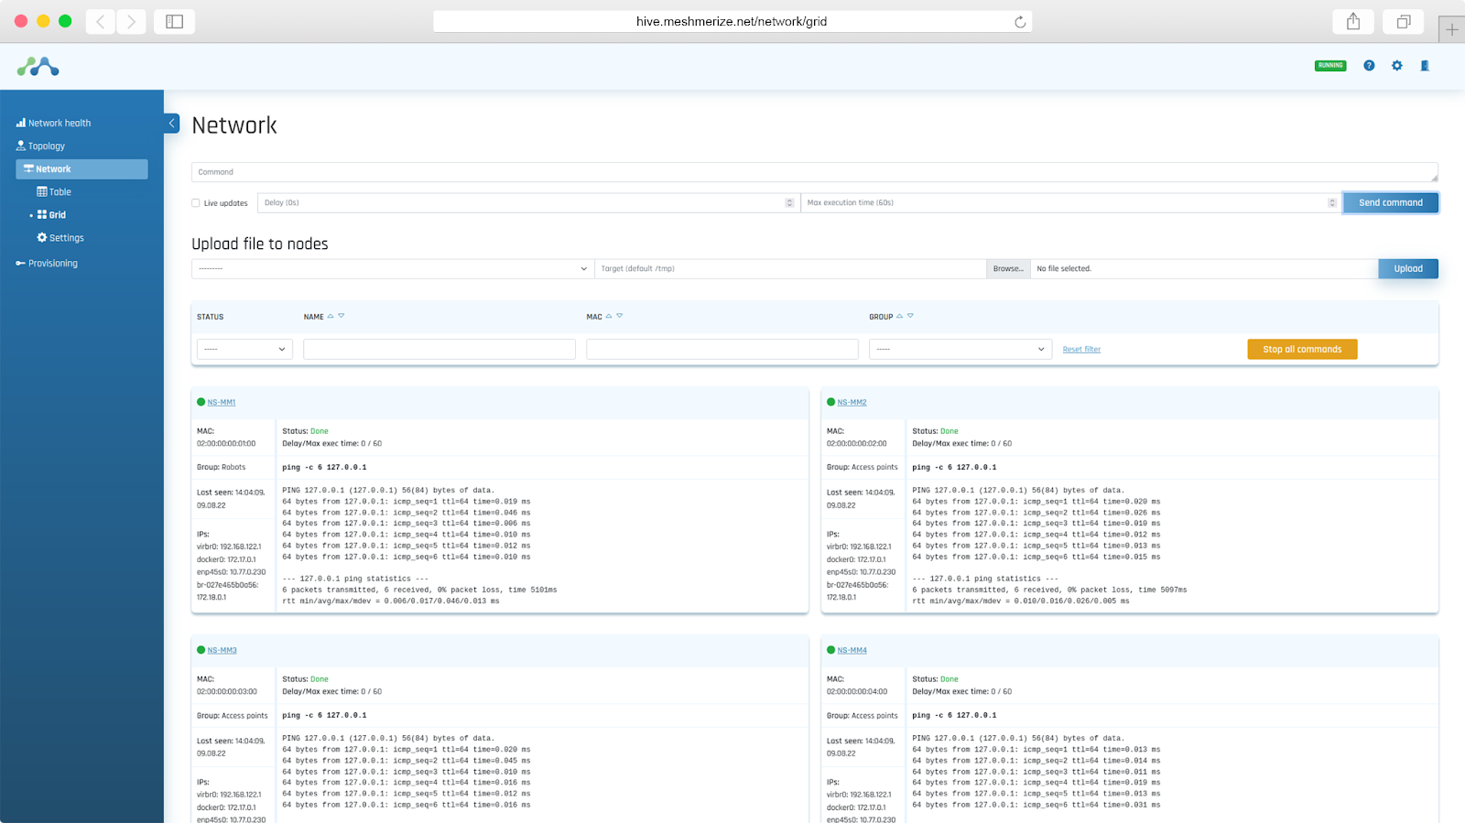Reload the page in the browser
The height and width of the screenshot is (823, 1465).
click(1020, 22)
